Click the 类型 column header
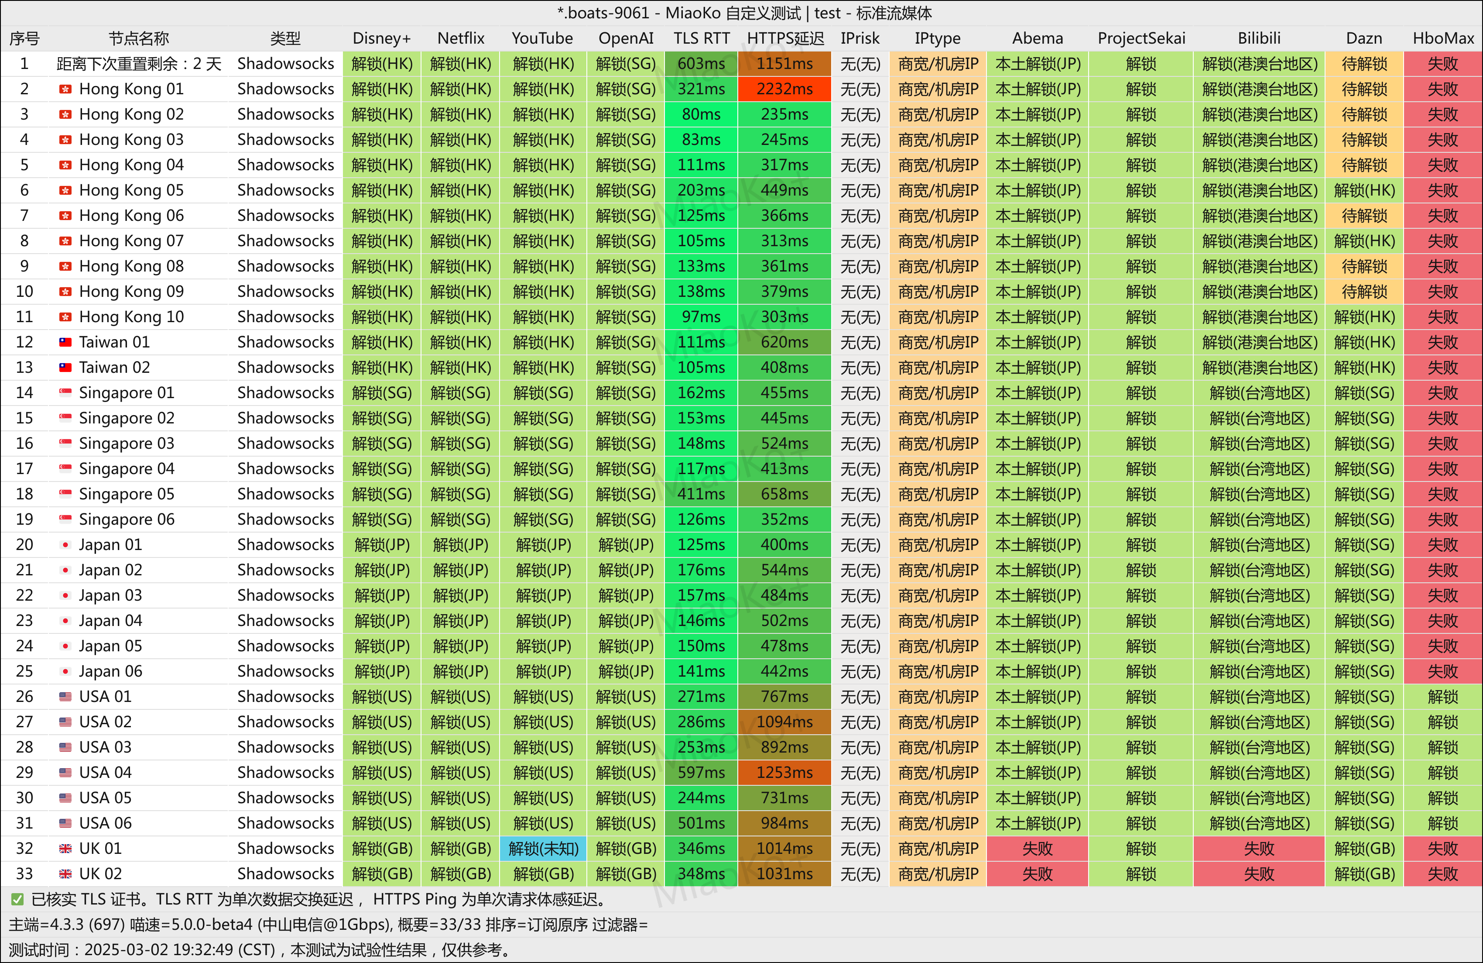This screenshot has height=963, width=1483. (x=285, y=38)
